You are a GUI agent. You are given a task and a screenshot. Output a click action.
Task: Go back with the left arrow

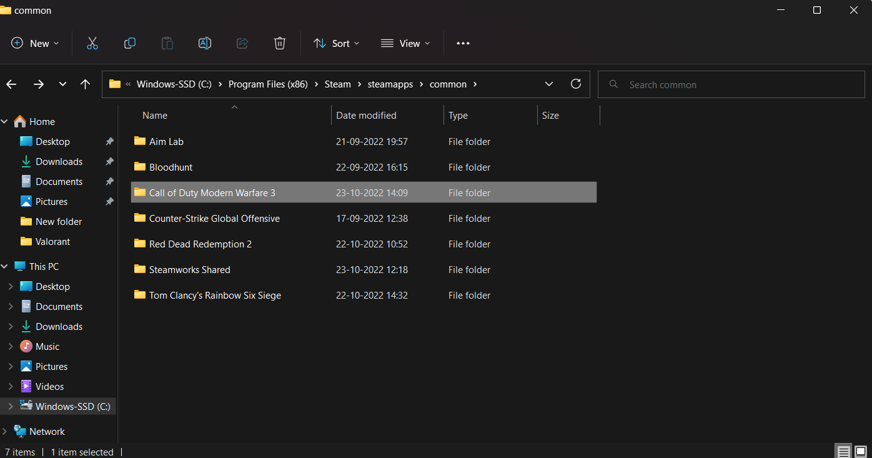coord(11,84)
